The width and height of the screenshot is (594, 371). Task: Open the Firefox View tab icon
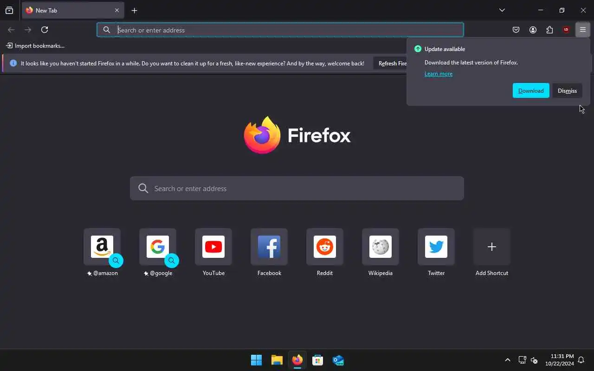[x=9, y=10]
